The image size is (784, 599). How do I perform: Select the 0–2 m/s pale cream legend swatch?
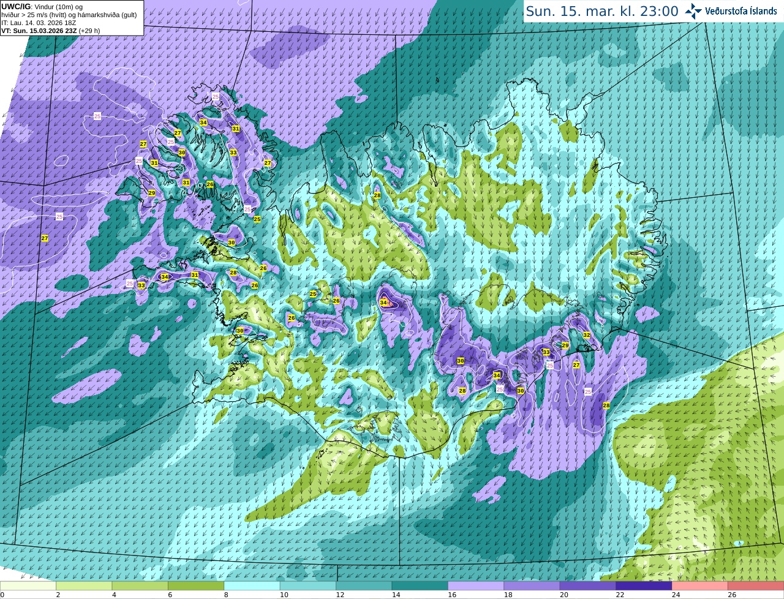28,586
